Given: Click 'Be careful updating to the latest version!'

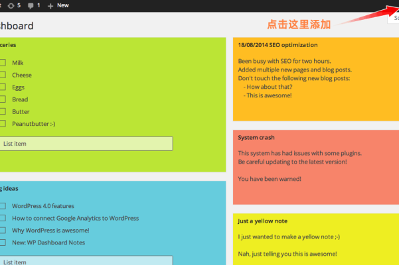Looking at the screenshot, I should coord(292,162).
